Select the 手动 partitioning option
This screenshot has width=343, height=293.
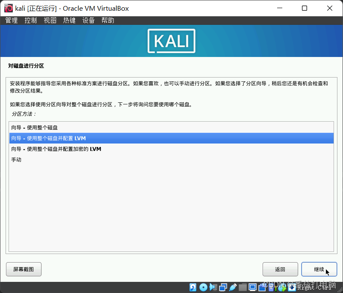click(x=171, y=160)
